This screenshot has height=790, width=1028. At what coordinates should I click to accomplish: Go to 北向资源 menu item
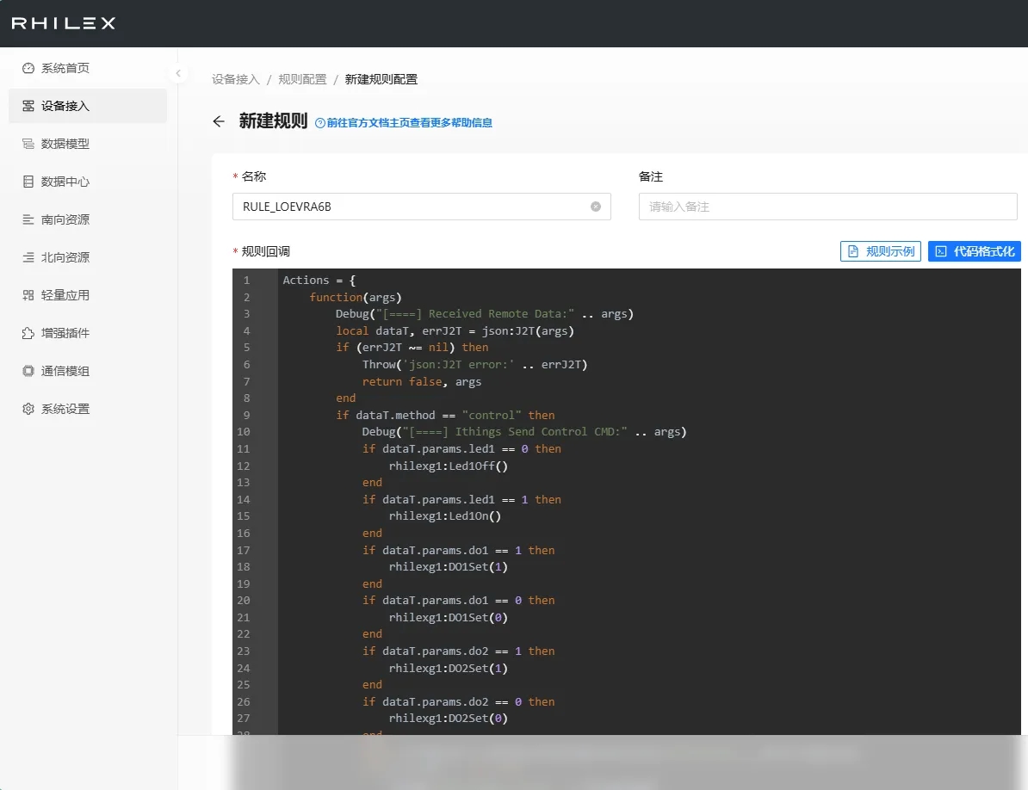coord(65,257)
